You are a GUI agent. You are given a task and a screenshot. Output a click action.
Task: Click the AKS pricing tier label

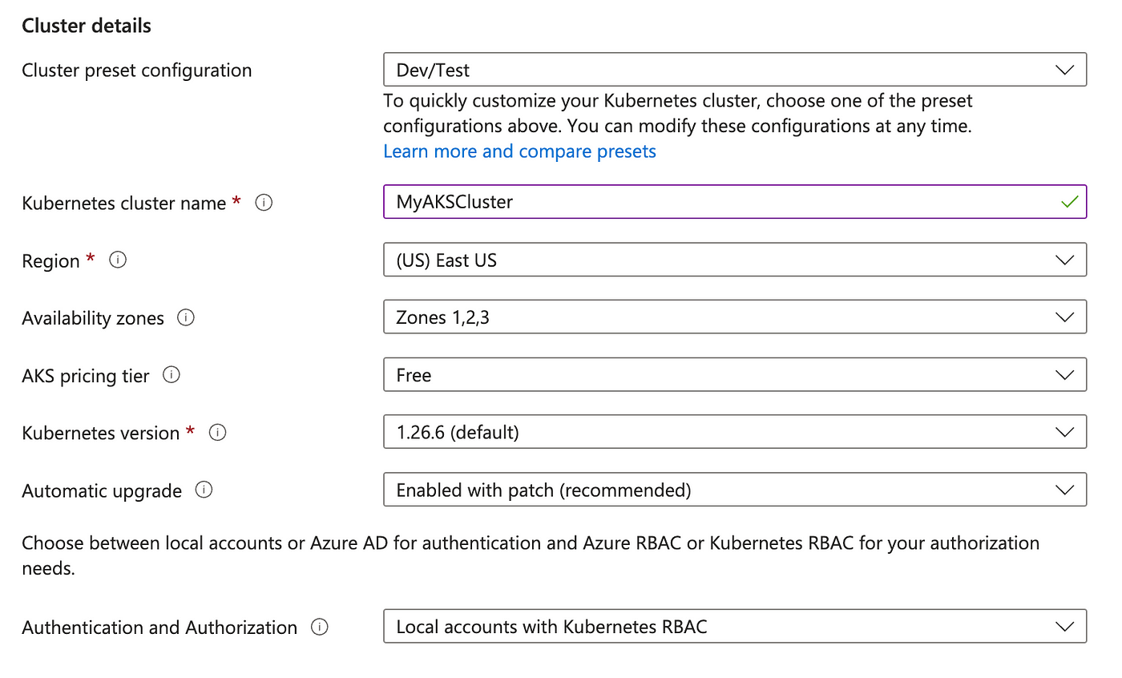[x=86, y=376]
